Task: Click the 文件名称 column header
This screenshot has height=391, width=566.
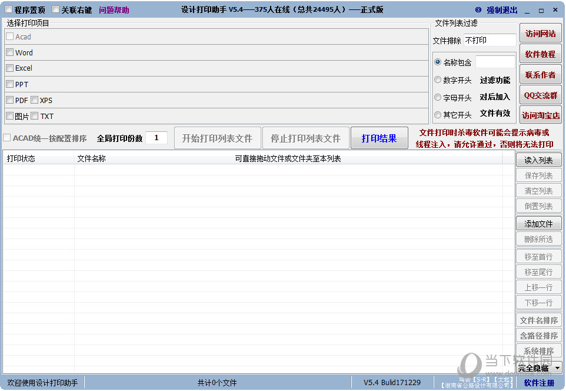Action: pos(91,158)
